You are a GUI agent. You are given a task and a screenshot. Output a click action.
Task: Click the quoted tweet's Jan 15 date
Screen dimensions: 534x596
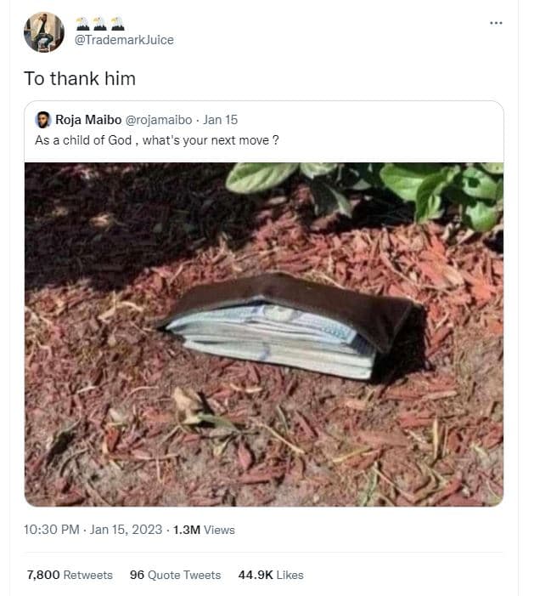[x=221, y=119]
